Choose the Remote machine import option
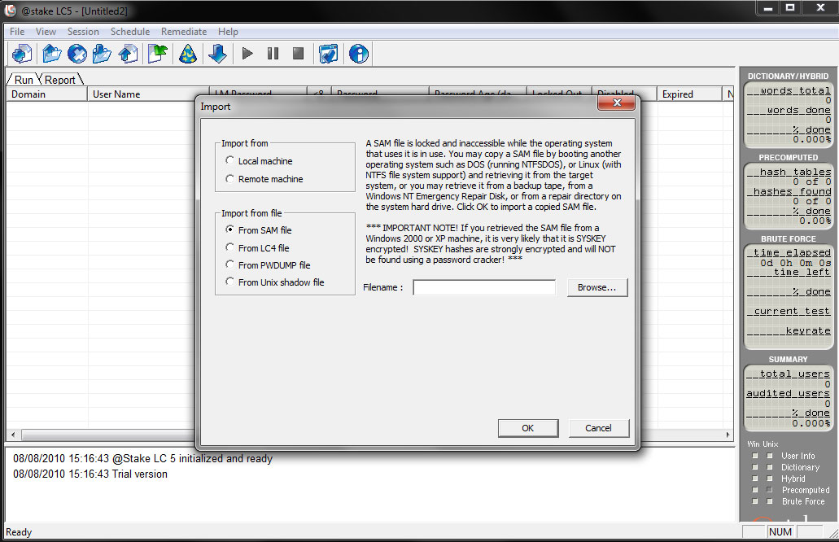Image resolution: width=839 pixels, height=542 pixels. pyautogui.click(x=231, y=179)
